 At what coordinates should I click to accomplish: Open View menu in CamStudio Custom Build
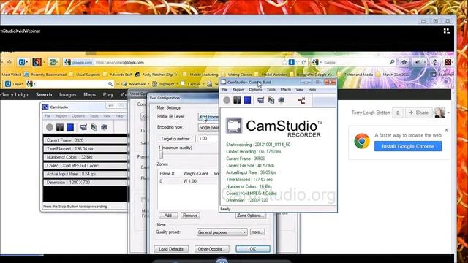[299, 89]
